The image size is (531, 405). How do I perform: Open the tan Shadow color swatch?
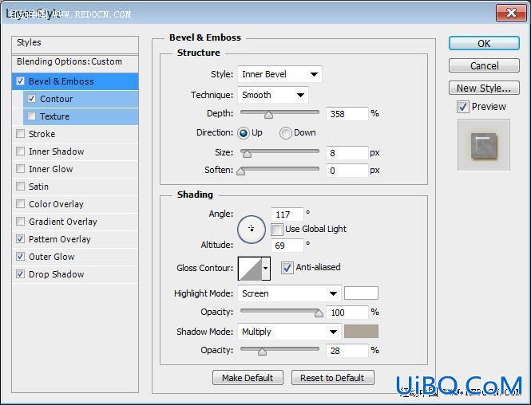[x=361, y=332]
